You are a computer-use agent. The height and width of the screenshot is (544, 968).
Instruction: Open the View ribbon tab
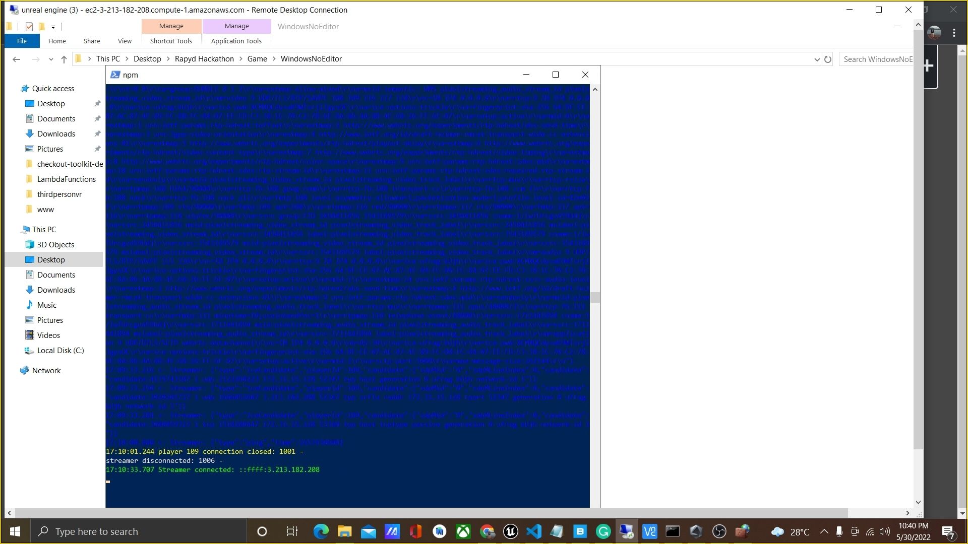(x=125, y=41)
